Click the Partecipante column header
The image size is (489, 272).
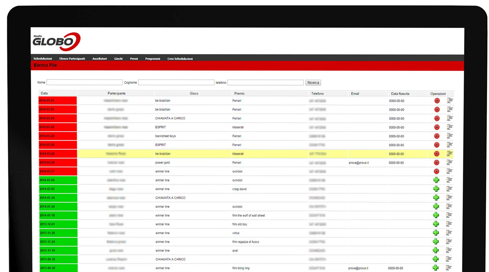[116, 93]
